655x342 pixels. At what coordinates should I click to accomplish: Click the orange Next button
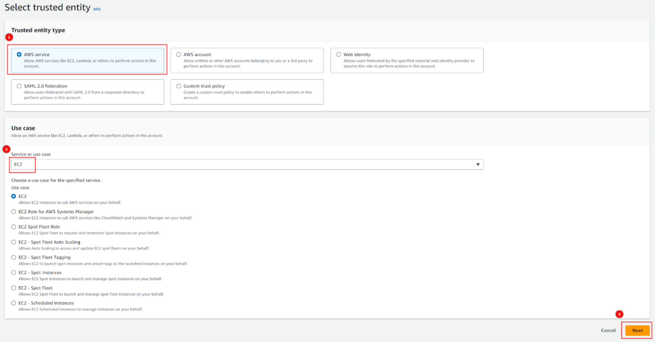pos(637,330)
